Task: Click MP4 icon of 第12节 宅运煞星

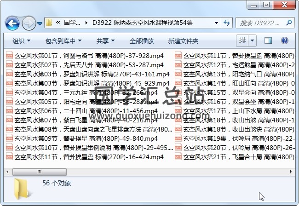Action: tap(178, 65)
